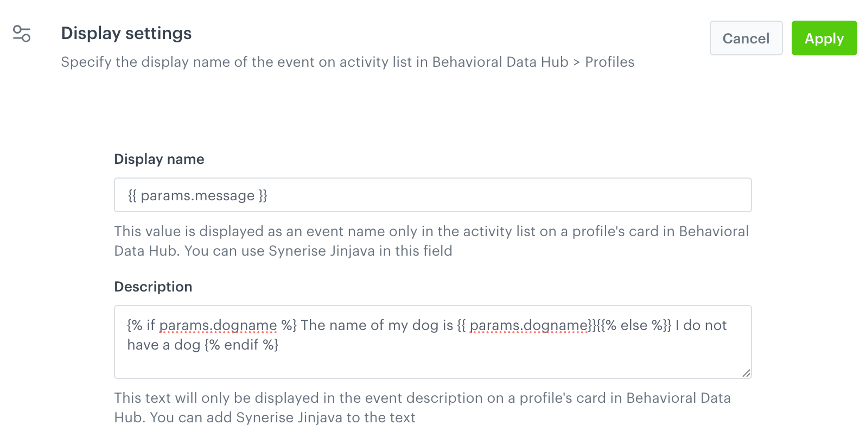Click the Description field label
Viewport: 866px width, 431px height.
click(153, 287)
